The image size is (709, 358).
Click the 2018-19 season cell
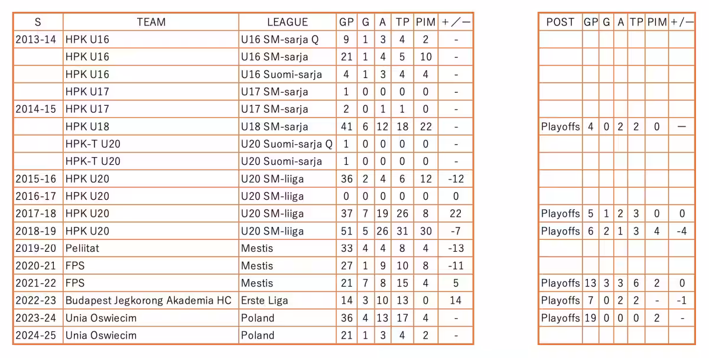point(37,231)
